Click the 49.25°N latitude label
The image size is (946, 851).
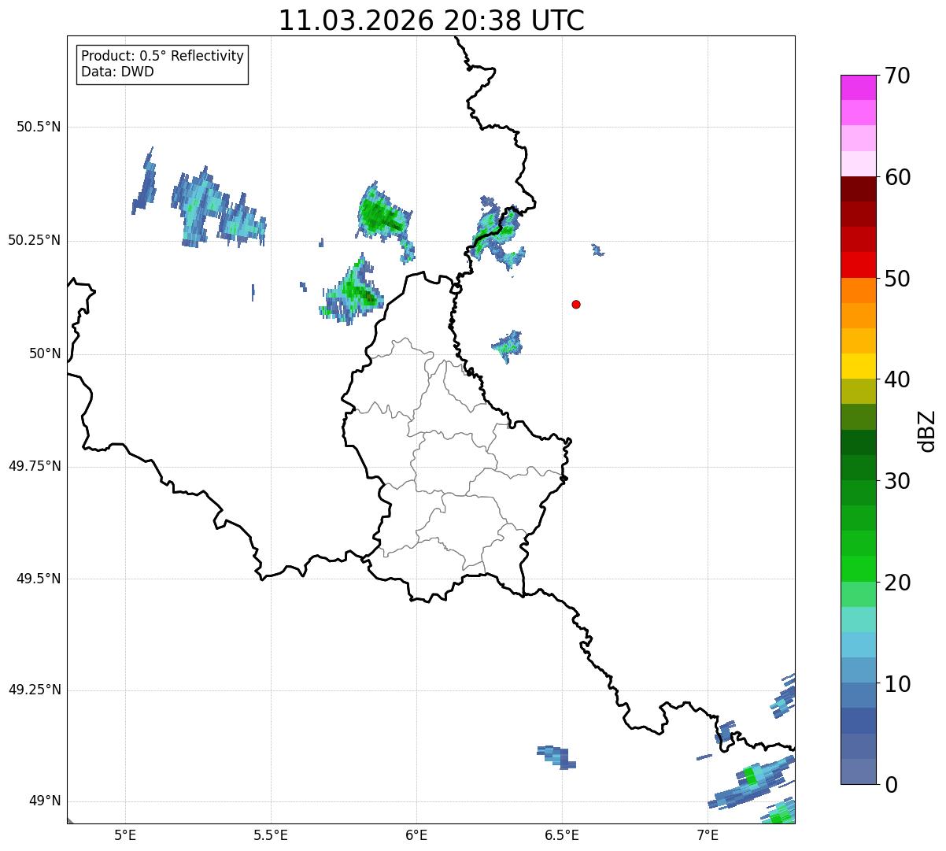[34, 690]
